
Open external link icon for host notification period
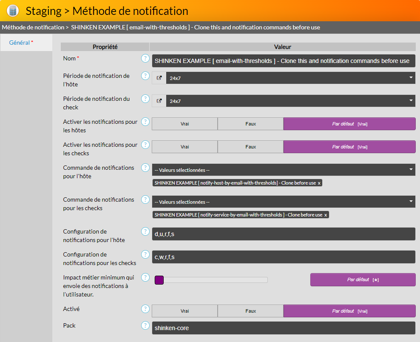[159, 78]
